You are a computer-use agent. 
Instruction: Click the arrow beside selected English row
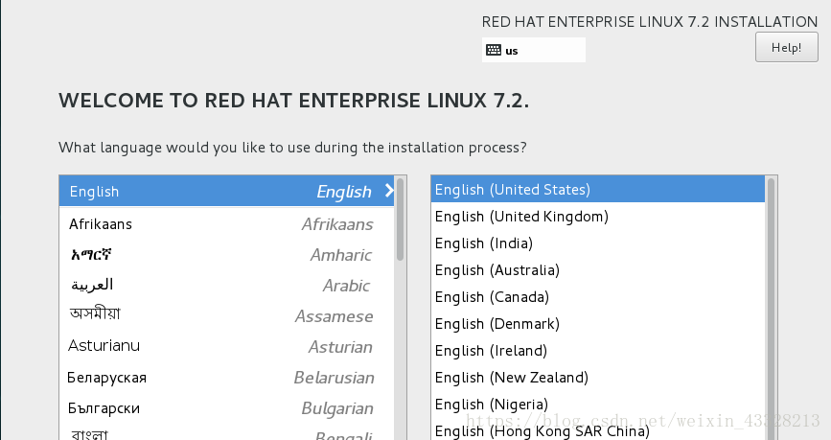389,191
